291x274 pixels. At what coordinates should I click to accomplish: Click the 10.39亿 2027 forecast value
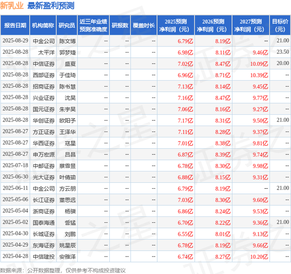click(x=259, y=75)
